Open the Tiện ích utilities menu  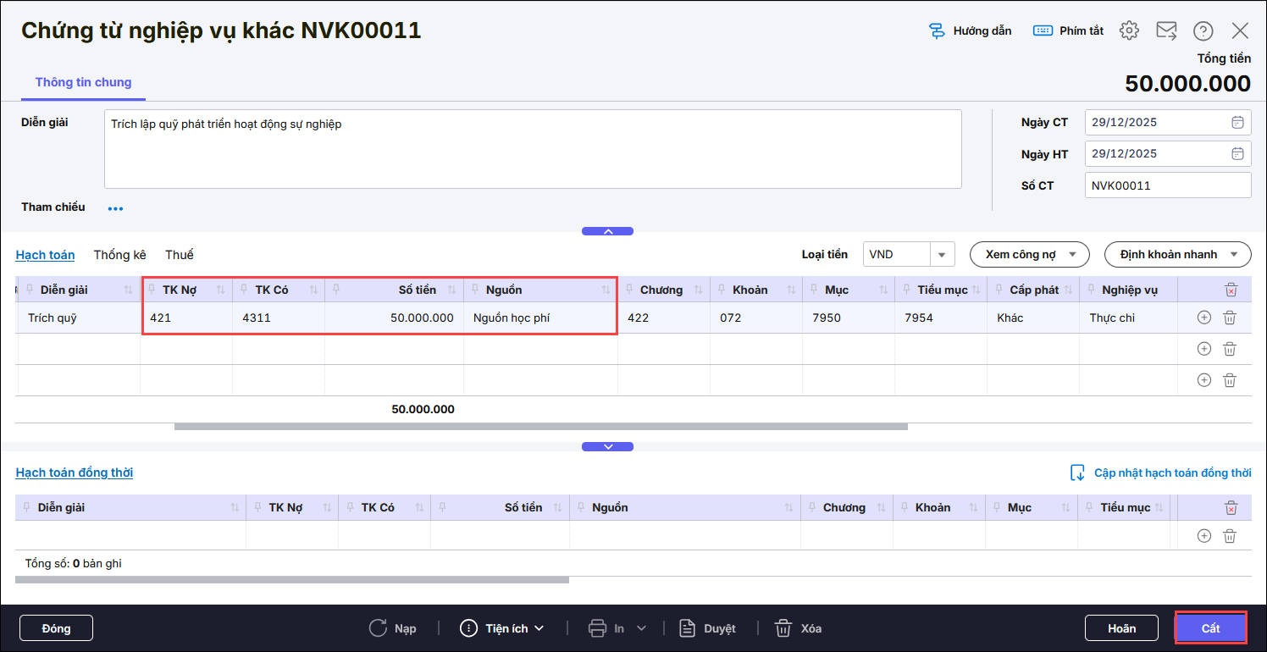tap(501, 628)
